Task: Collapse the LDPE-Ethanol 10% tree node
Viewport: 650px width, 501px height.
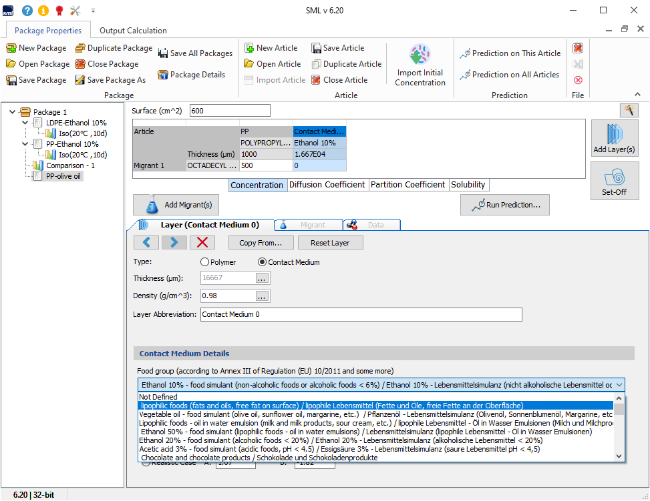Action: click(x=25, y=123)
